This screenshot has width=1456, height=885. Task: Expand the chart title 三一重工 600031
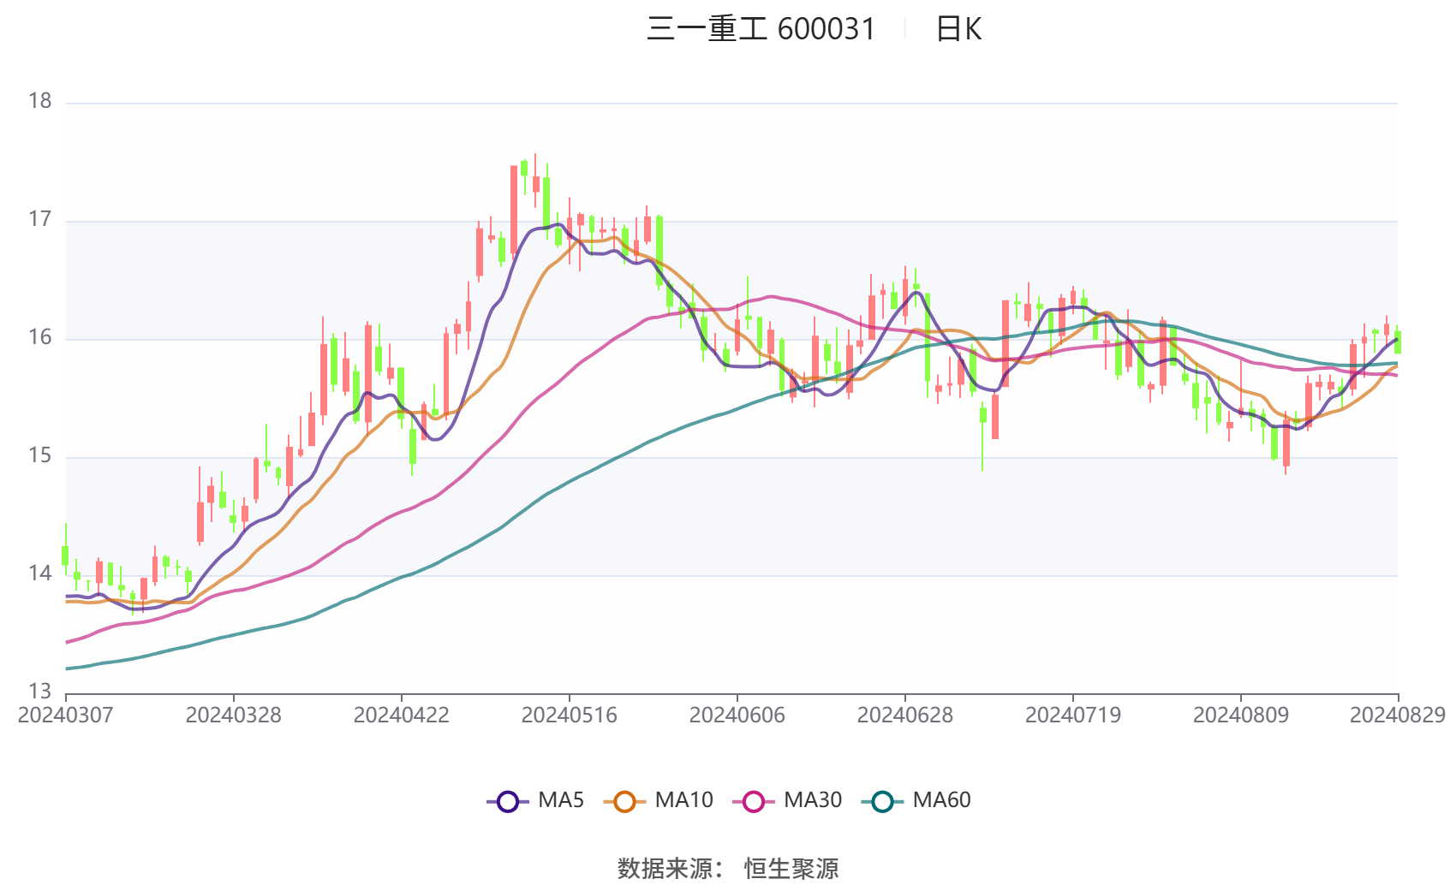click(x=762, y=28)
